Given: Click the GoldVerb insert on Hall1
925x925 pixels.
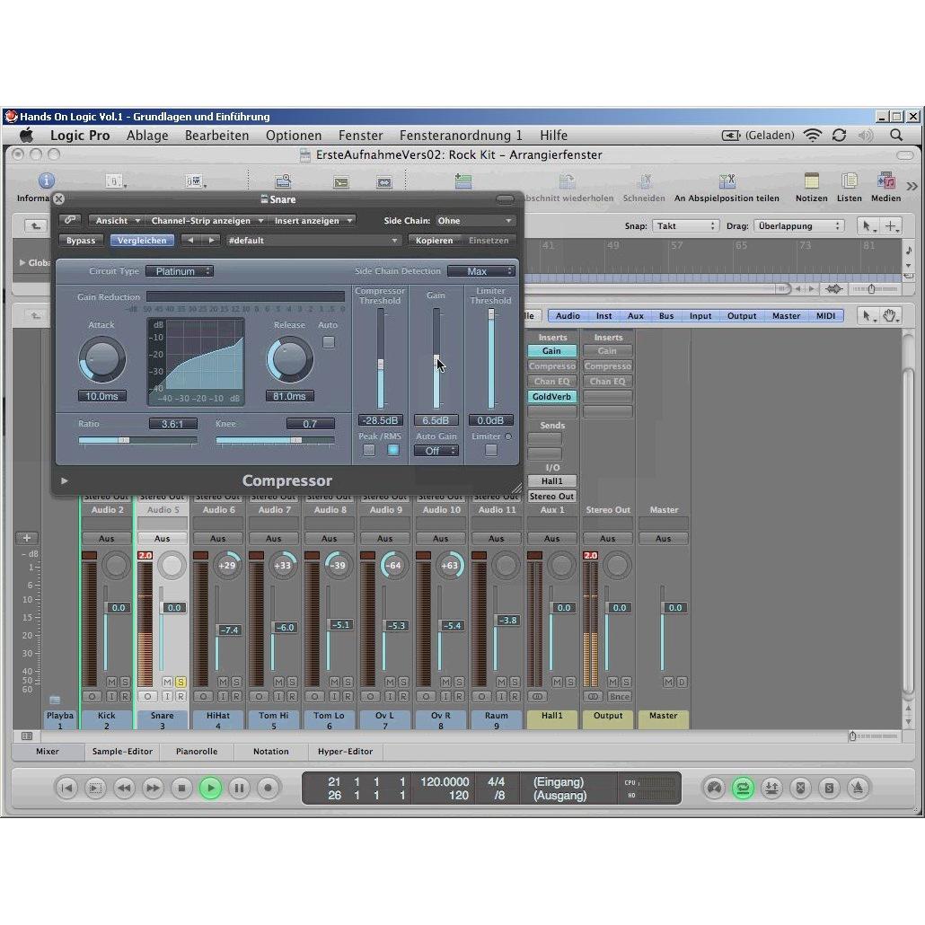Looking at the screenshot, I should click(551, 396).
